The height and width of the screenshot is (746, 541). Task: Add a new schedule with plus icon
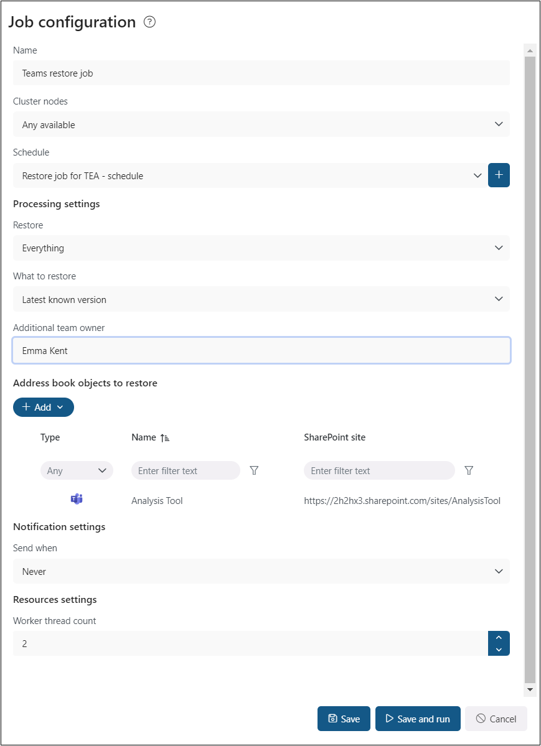coord(499,175)
